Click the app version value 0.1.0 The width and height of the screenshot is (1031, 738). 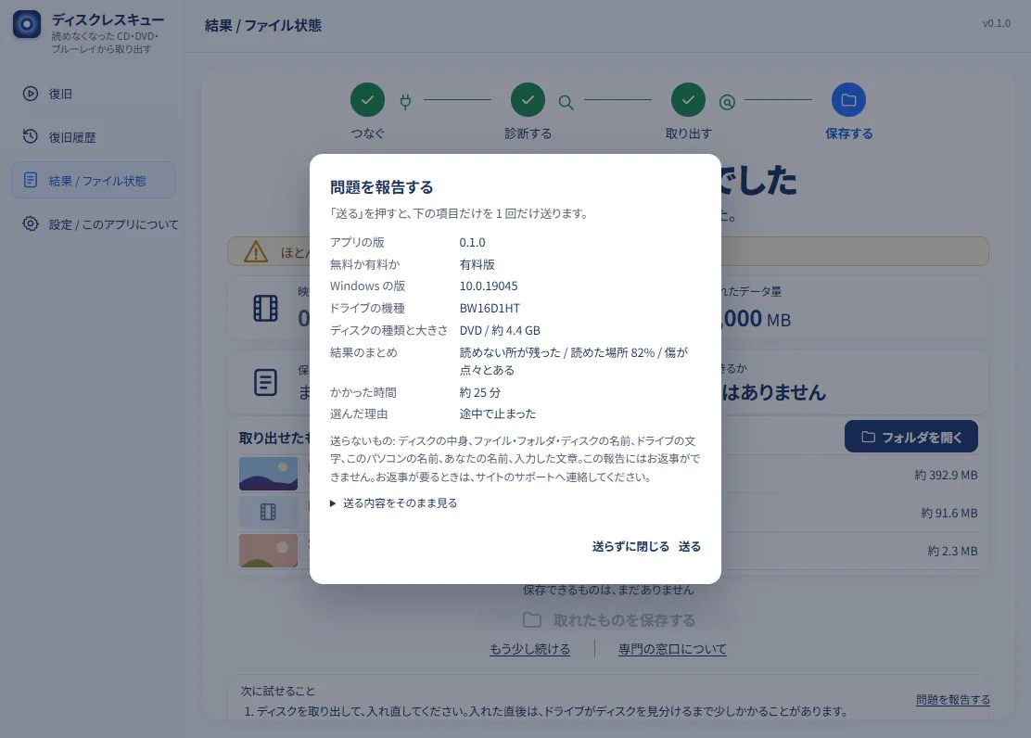tap(473, 242)
